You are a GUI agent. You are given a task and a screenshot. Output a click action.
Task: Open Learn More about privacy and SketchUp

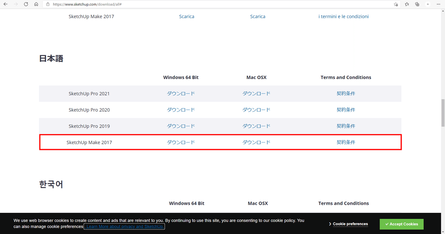click(124, 226)
